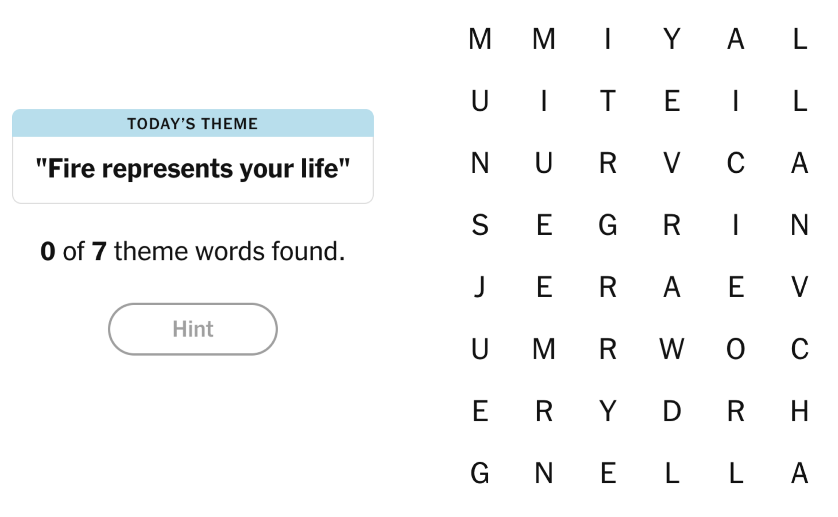Select the M between U and R
Screen dimensions: 838x517
[x=544, y=349]
